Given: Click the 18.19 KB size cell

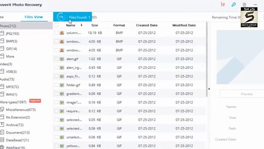Looking at the screenshot, I should [95, 33].
